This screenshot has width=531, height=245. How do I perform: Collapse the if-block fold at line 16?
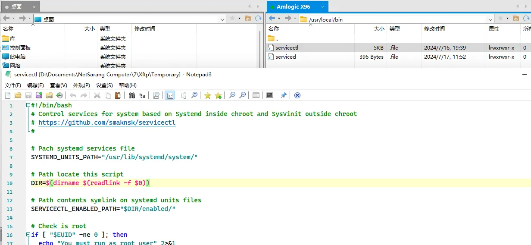click(28, 235)
